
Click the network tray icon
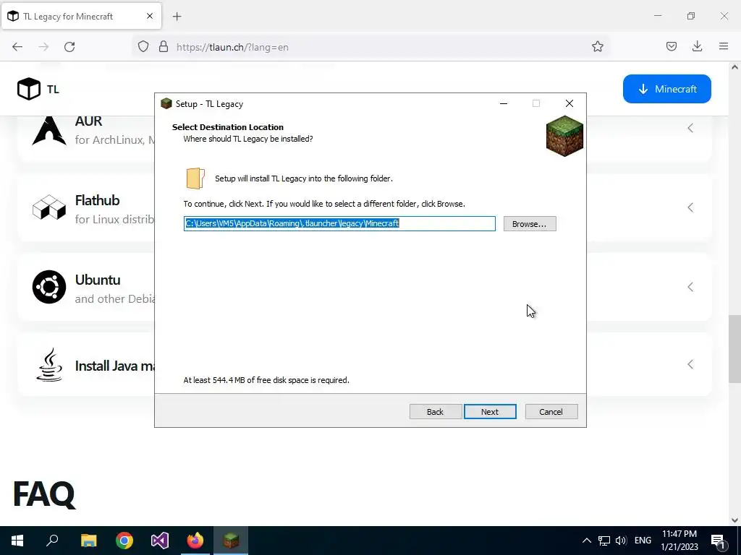pos(604,541)
